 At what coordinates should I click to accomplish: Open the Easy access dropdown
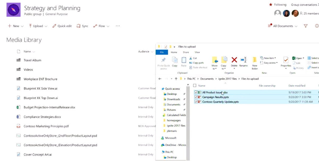(268, 63)
